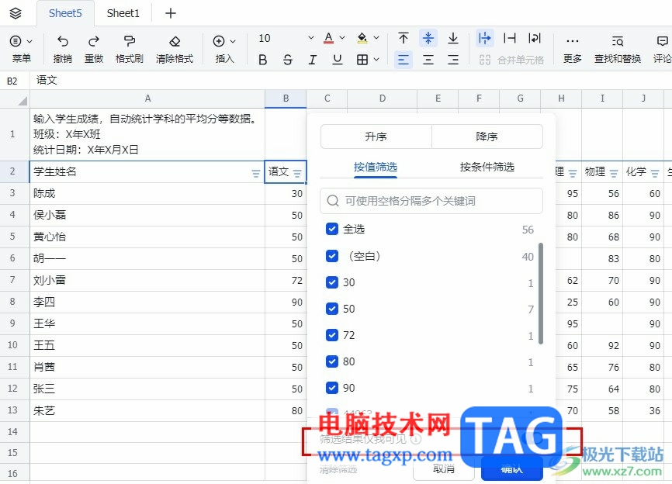Apply bold formatting
672x484 pixels.
[263, 60]
